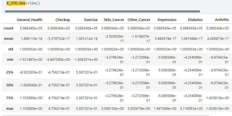
Task: Click the X_STD.describe() code line
Action: click(x=23, y=3)
